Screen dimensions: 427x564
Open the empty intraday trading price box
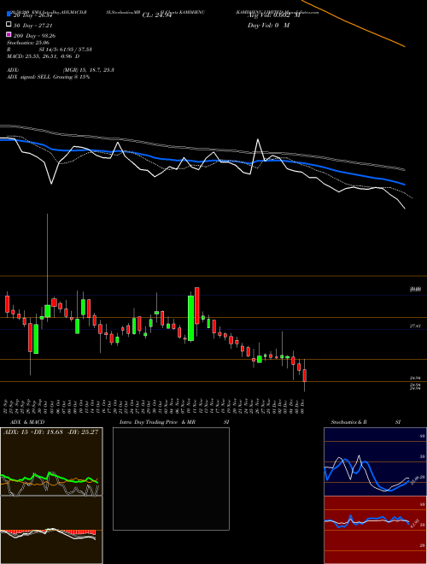(x=171, y=479)
